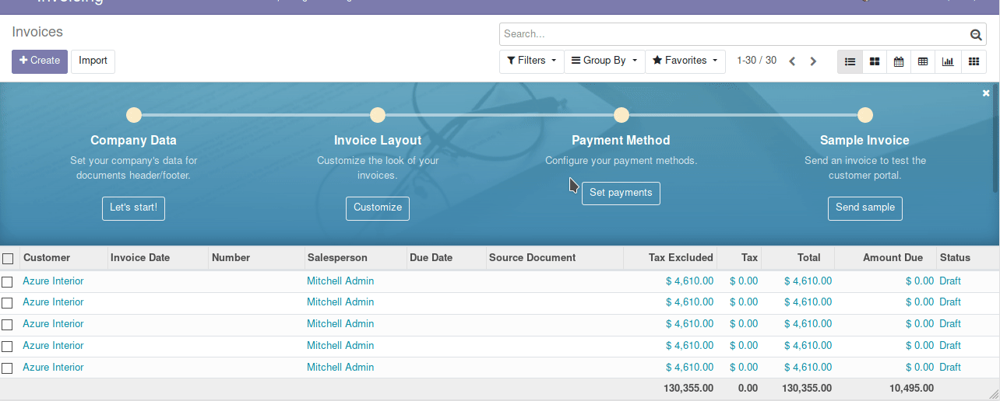Open the graph view

click(x=948, y=61)
